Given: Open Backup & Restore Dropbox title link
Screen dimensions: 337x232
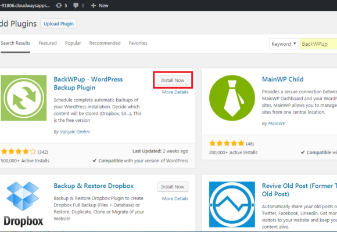Looking at the screenshot, I should point(94,186).
